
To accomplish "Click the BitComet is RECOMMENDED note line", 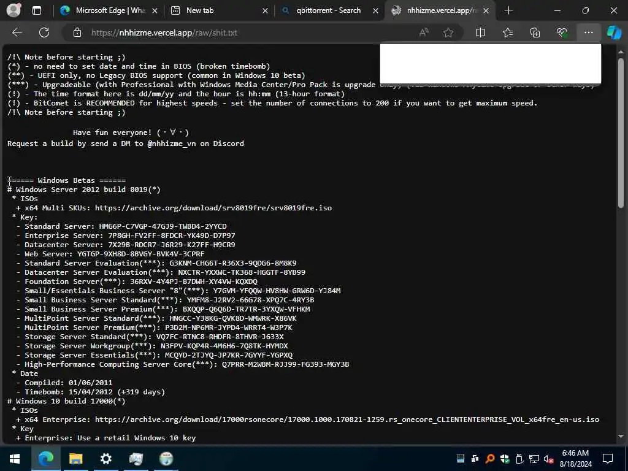I will (272, 103).
